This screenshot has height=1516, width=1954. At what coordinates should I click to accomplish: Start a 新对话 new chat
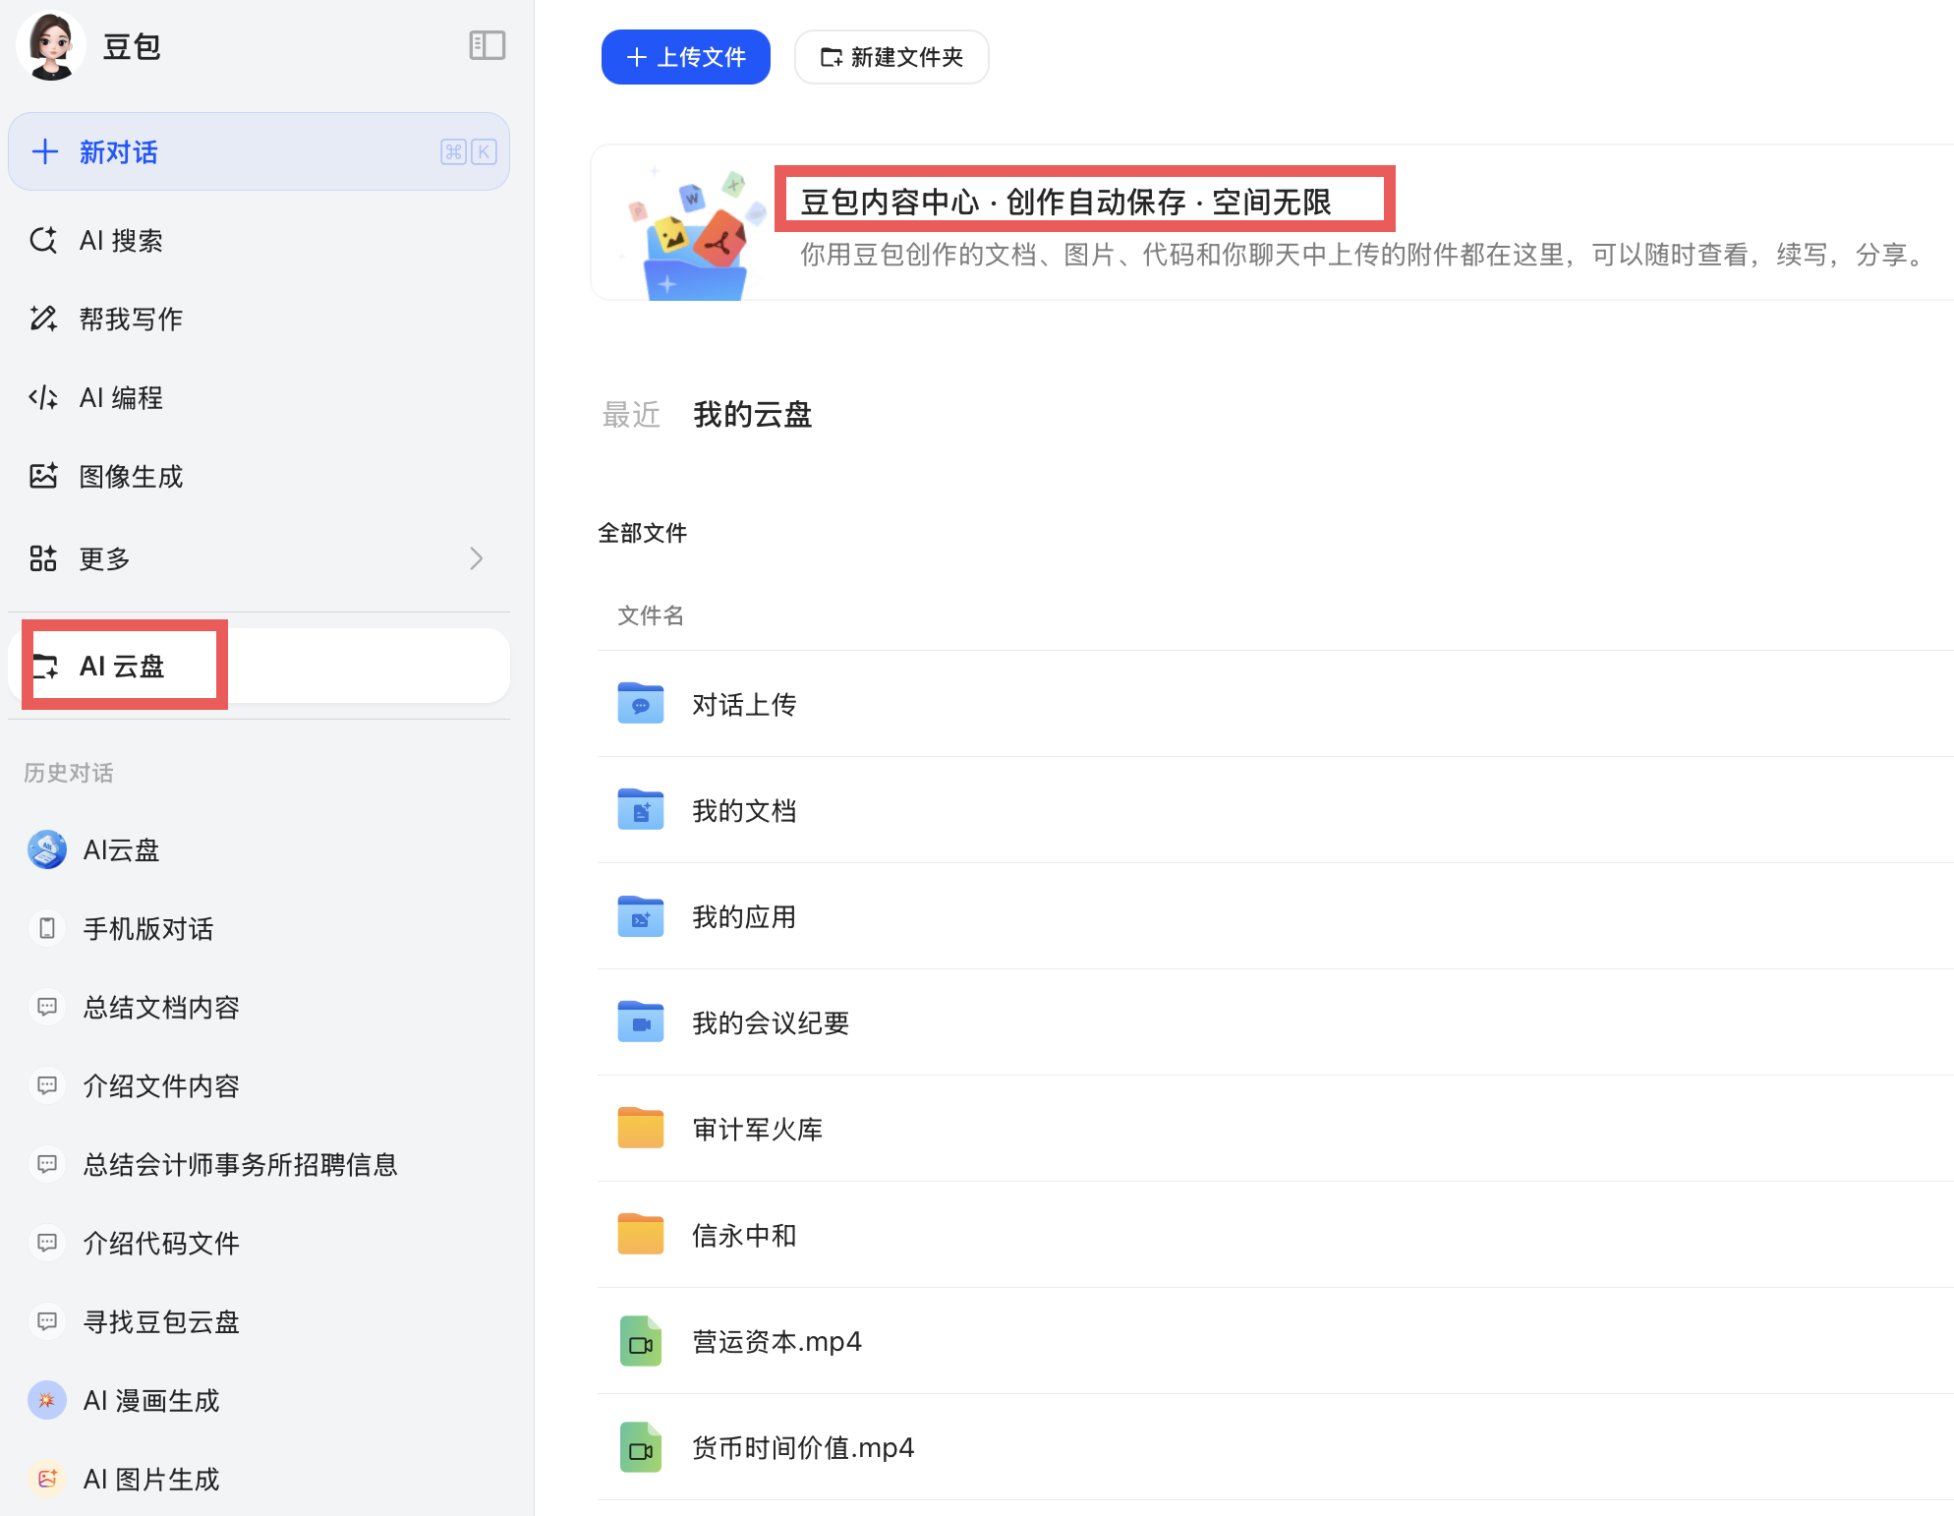coord(259,151)
